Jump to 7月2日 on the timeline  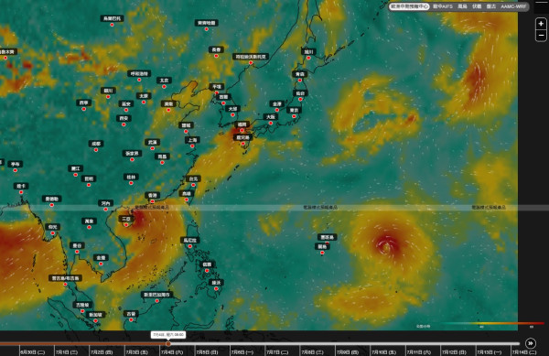pos(102,352)
